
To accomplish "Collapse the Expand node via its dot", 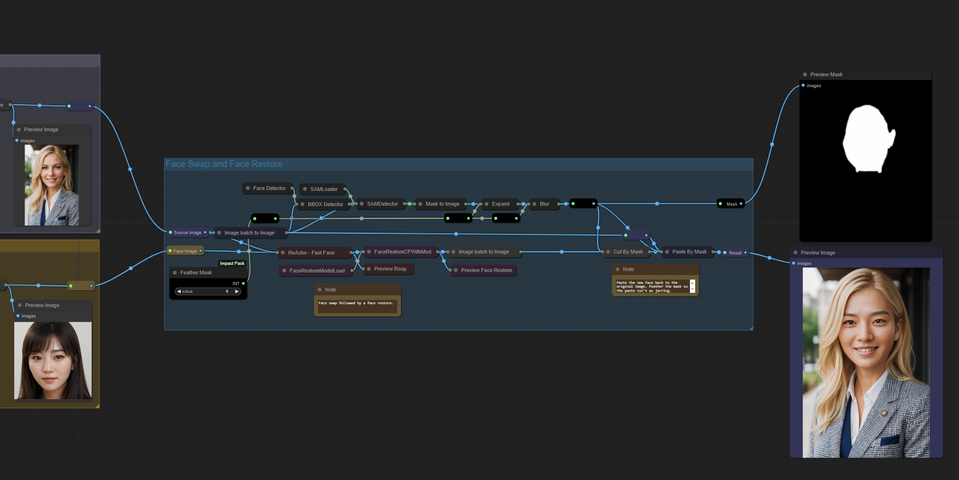I will point(486,204).
